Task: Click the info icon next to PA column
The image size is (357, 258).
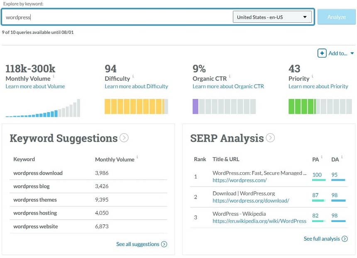Action: click(x=322, y=157)
